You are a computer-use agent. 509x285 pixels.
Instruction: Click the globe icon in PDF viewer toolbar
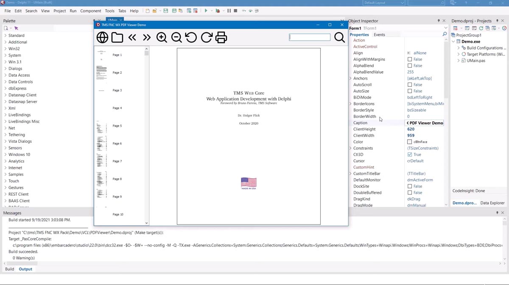pos(102,37)
